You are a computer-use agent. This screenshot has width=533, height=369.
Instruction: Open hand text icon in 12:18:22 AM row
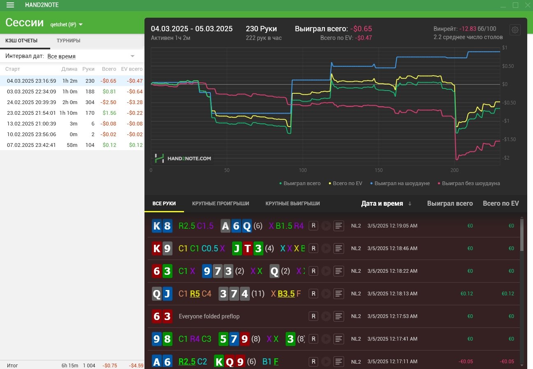coord(339,271)
